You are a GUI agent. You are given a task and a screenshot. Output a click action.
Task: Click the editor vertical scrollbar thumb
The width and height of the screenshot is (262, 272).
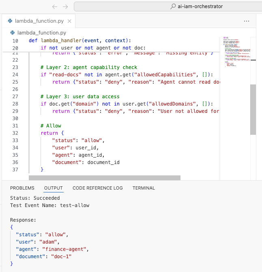pos(253,110)
